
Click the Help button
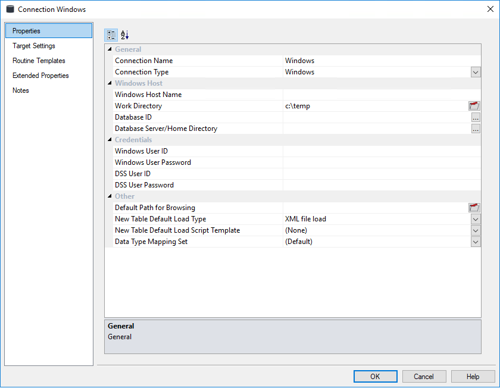pos(473,377)
